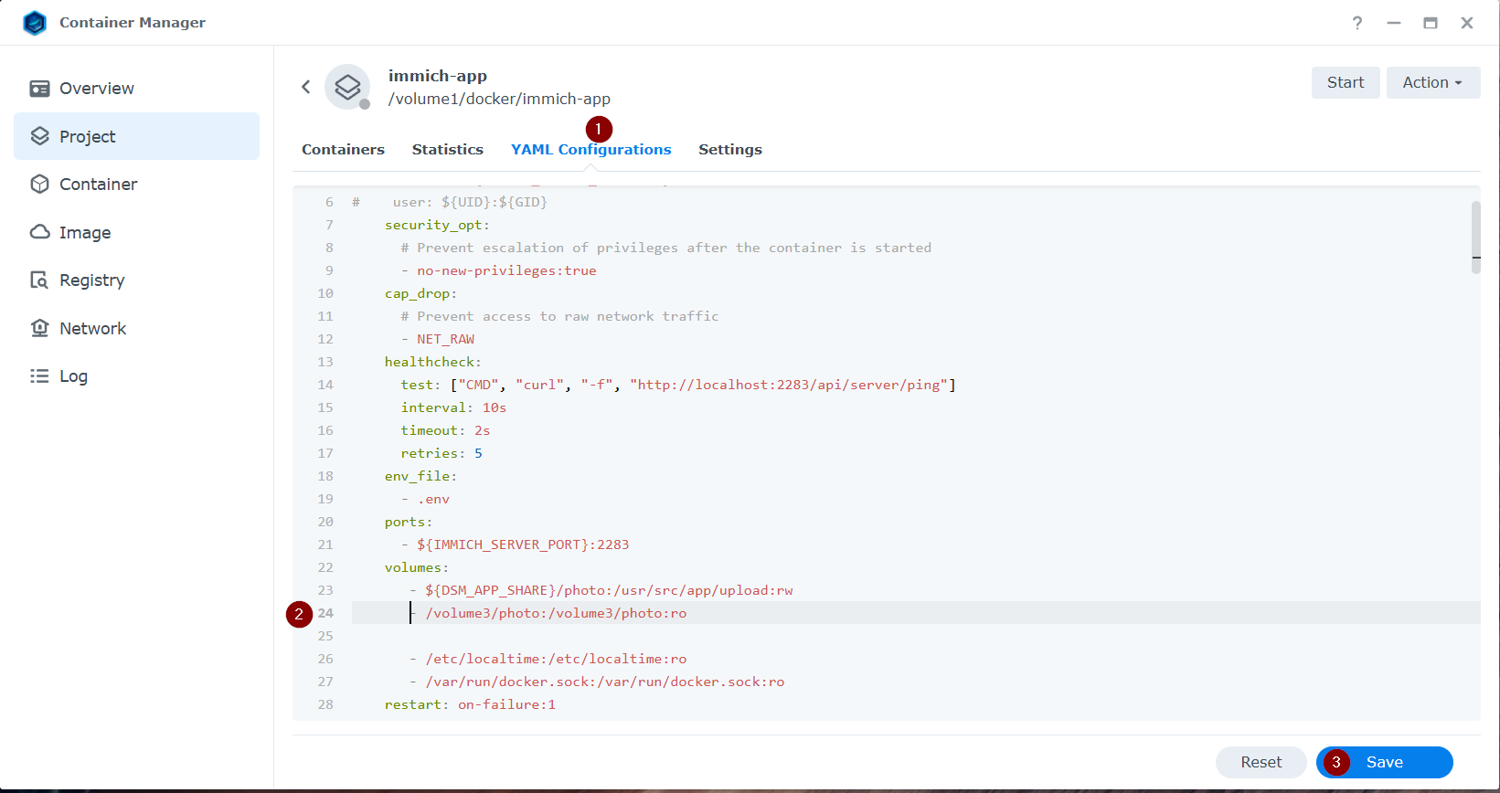Click the no-new-privileges:true line
The width and height of the screenshot is (1500, 793).
coord(499,270)
